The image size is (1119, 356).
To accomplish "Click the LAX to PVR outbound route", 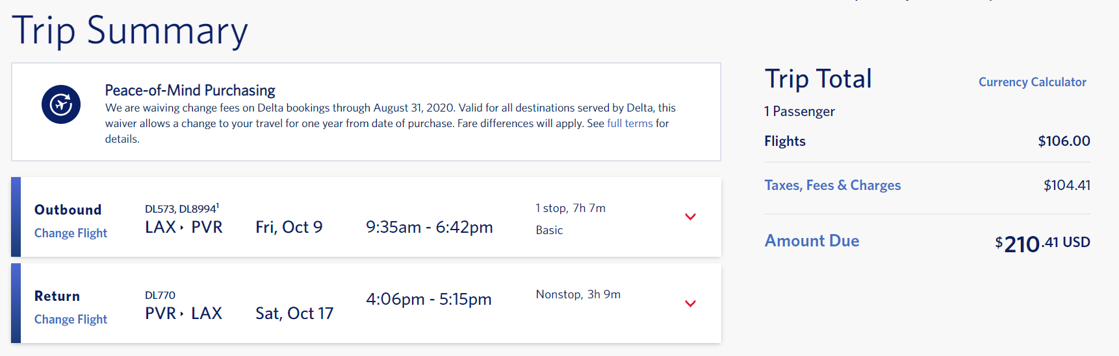I will 183,227.
